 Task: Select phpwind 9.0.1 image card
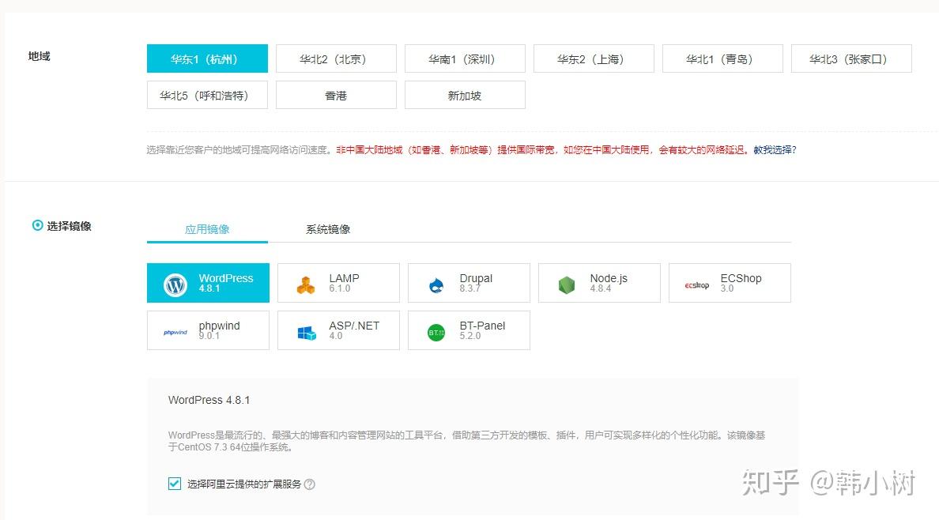point(208,330)
